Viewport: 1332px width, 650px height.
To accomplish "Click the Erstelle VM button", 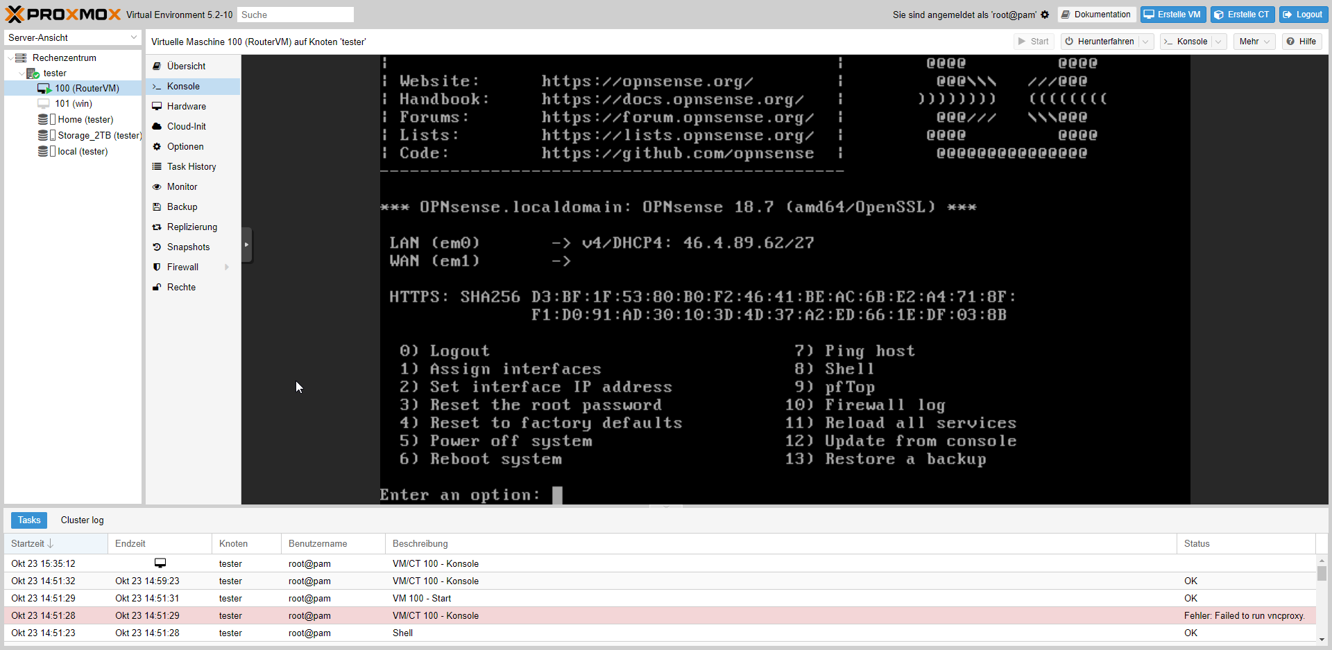I will point(1172,15).
